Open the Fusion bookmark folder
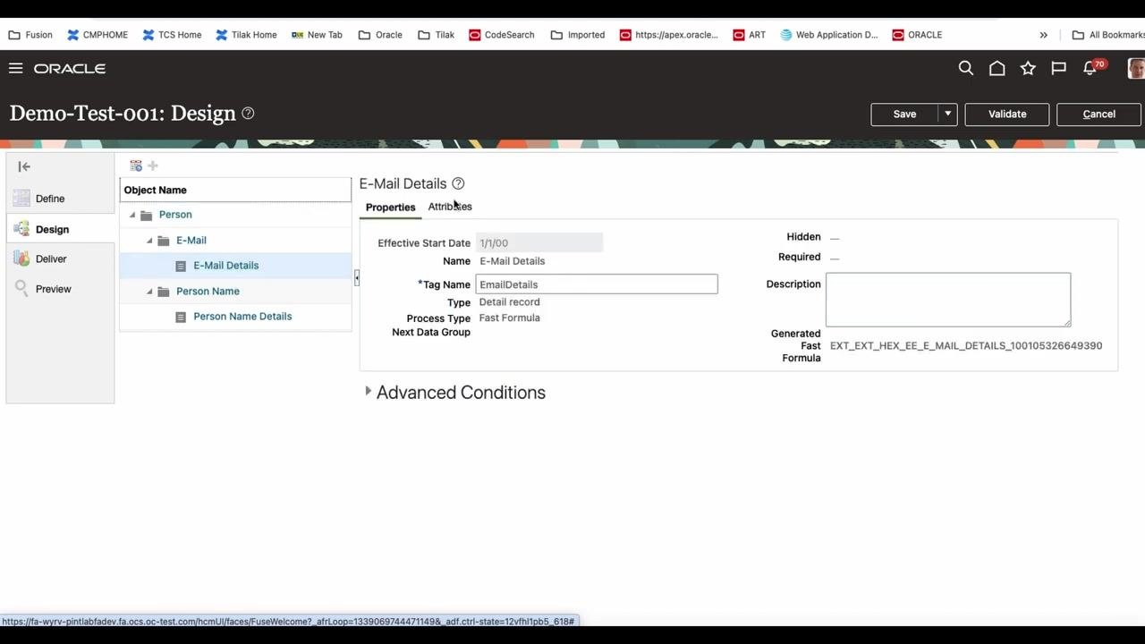This screenshot has height=644, width=1145. coord(30,35)
